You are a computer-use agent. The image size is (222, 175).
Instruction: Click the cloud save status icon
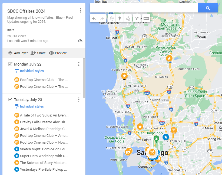(x=80, y=41)
